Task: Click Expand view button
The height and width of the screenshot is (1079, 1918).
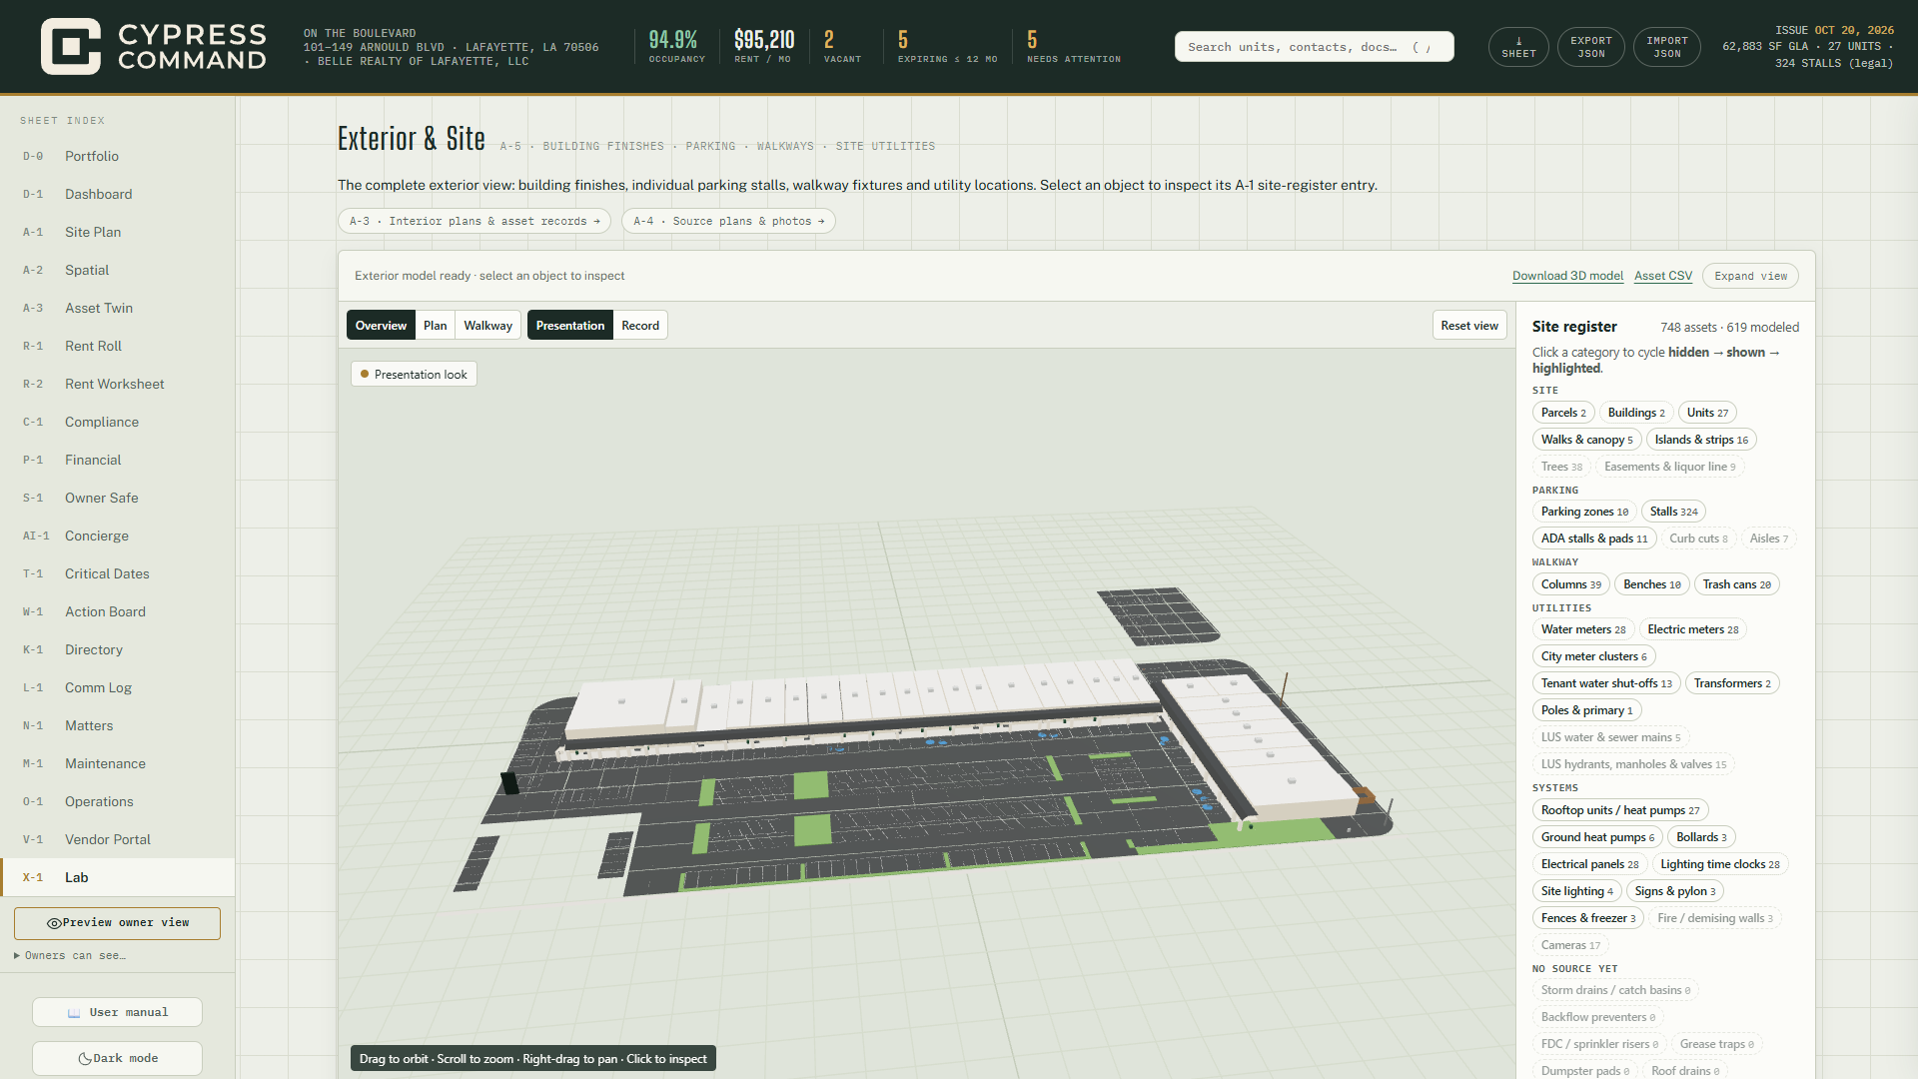Action: pyautogui.click(x=1750, y=276)
